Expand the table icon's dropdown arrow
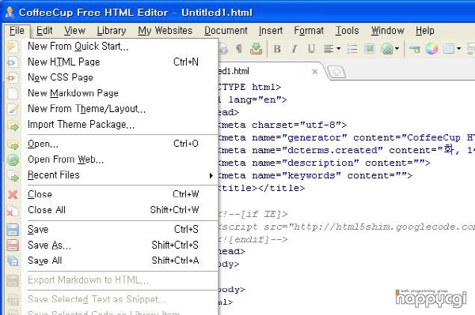 click(x=458, y=49)
